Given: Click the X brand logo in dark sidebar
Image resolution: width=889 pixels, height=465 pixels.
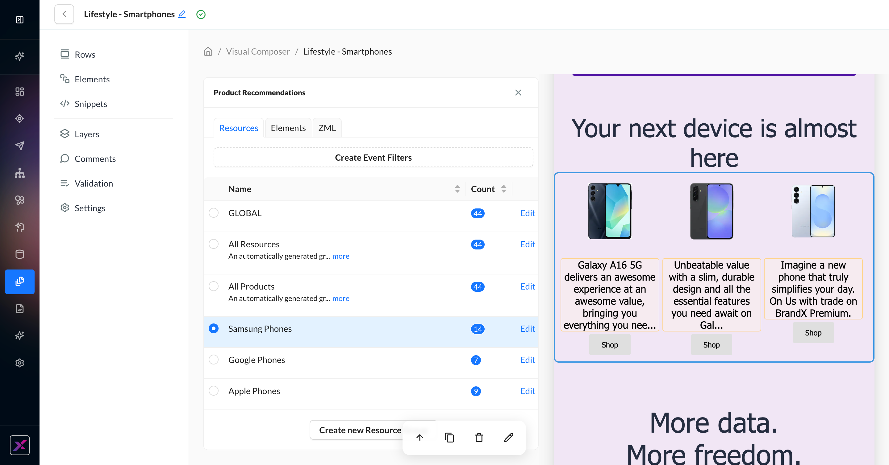Looking at the screenshot, I should [20, 445].
